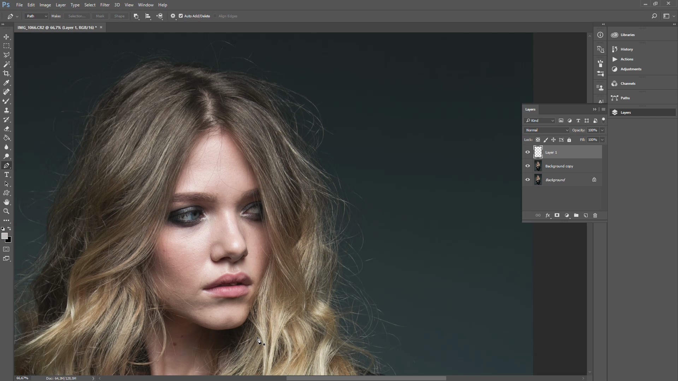The height and width of the screenshot is (381, 678).
Task: Open Search icon in options bar
Action: 654,16
